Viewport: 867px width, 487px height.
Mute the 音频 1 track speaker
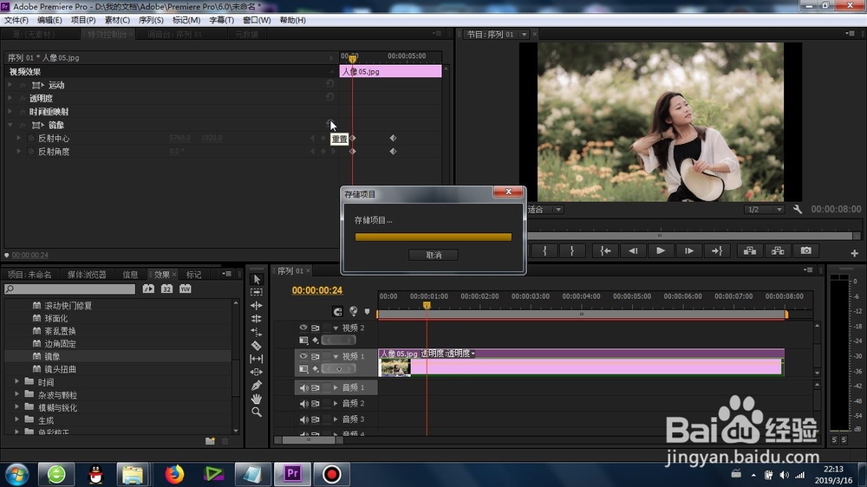click(303, 387)
